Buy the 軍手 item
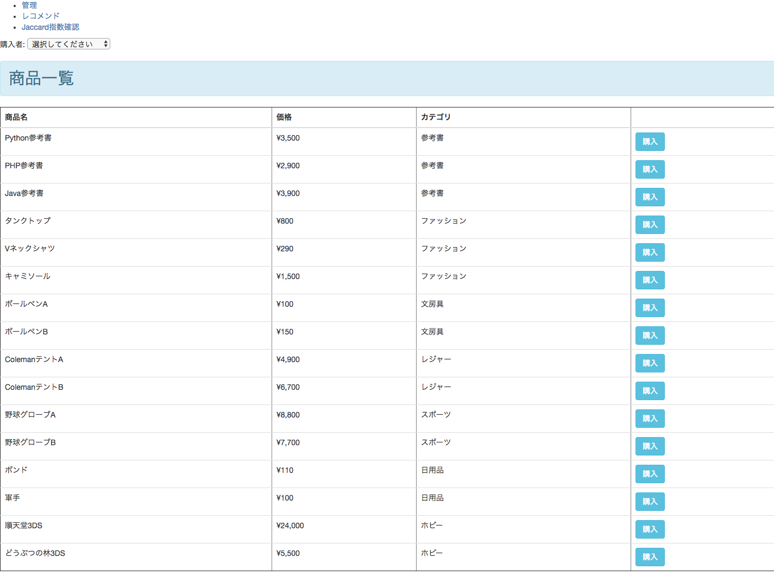 (x=650, y=502)
